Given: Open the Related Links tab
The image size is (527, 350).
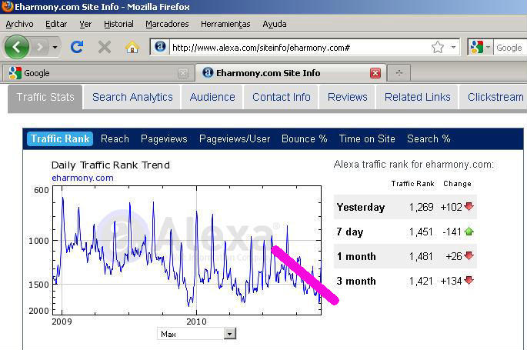Looking at the screenshot, I should (418, 97).
